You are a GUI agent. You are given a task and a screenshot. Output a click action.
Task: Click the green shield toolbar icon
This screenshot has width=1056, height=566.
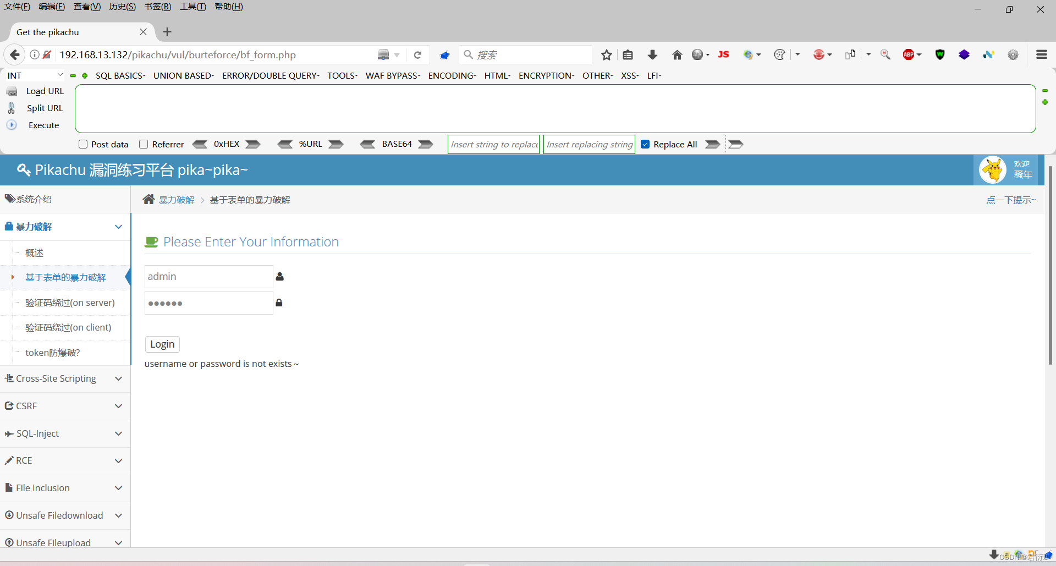click(940, 54)
